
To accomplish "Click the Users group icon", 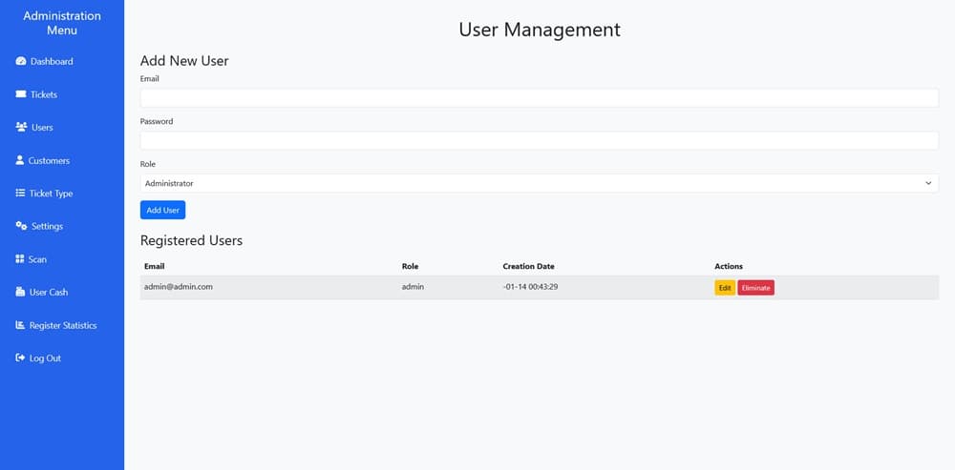I will point(21,128).
